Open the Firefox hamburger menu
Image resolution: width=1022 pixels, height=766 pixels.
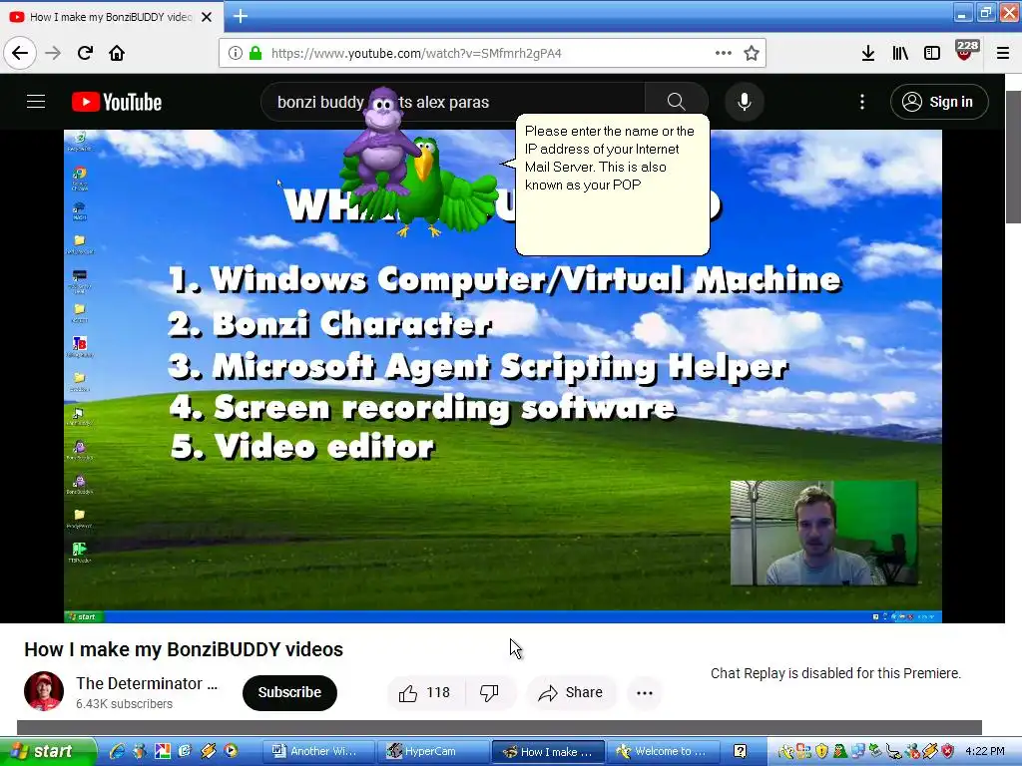(1003, 53)
